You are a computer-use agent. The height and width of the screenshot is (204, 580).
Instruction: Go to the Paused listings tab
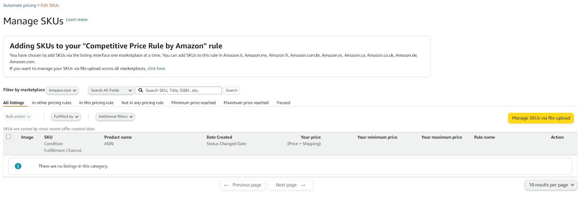tap(283, 103)
